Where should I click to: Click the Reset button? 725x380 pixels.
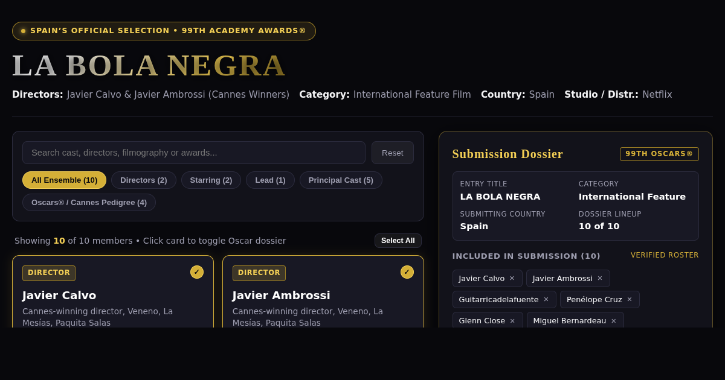[393, 153]
